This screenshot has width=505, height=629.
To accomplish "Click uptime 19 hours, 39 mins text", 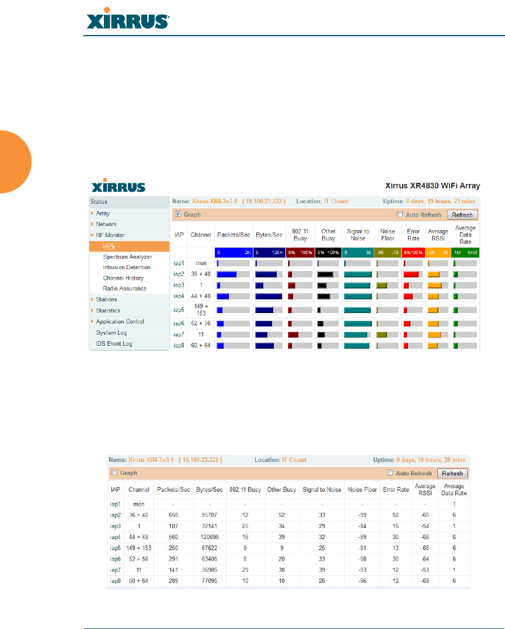I will tap(431, 460).
